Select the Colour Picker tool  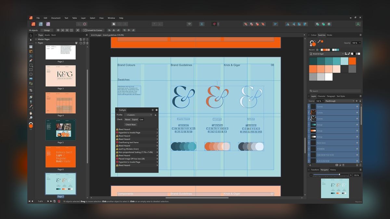click(31, 106)
